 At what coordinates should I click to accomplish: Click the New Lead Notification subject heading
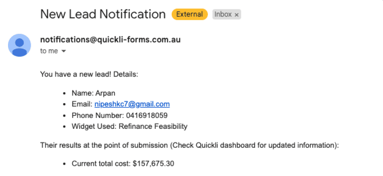(103, 14)
